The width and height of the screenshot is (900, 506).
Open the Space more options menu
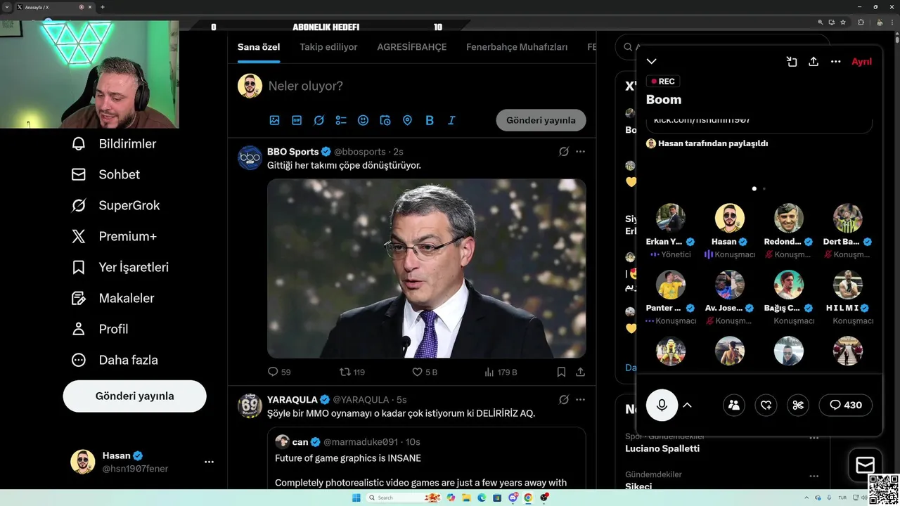coord(835,62)
